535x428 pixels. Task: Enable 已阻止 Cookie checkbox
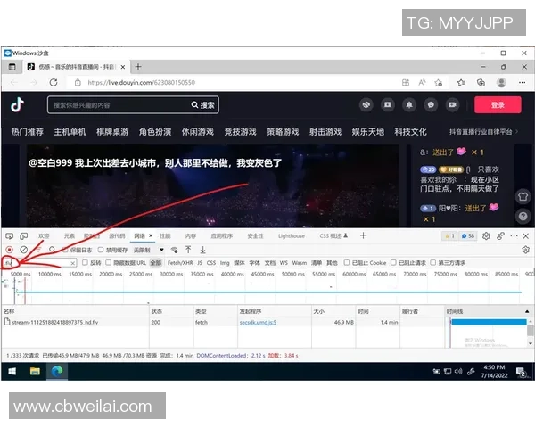(346, 262)
